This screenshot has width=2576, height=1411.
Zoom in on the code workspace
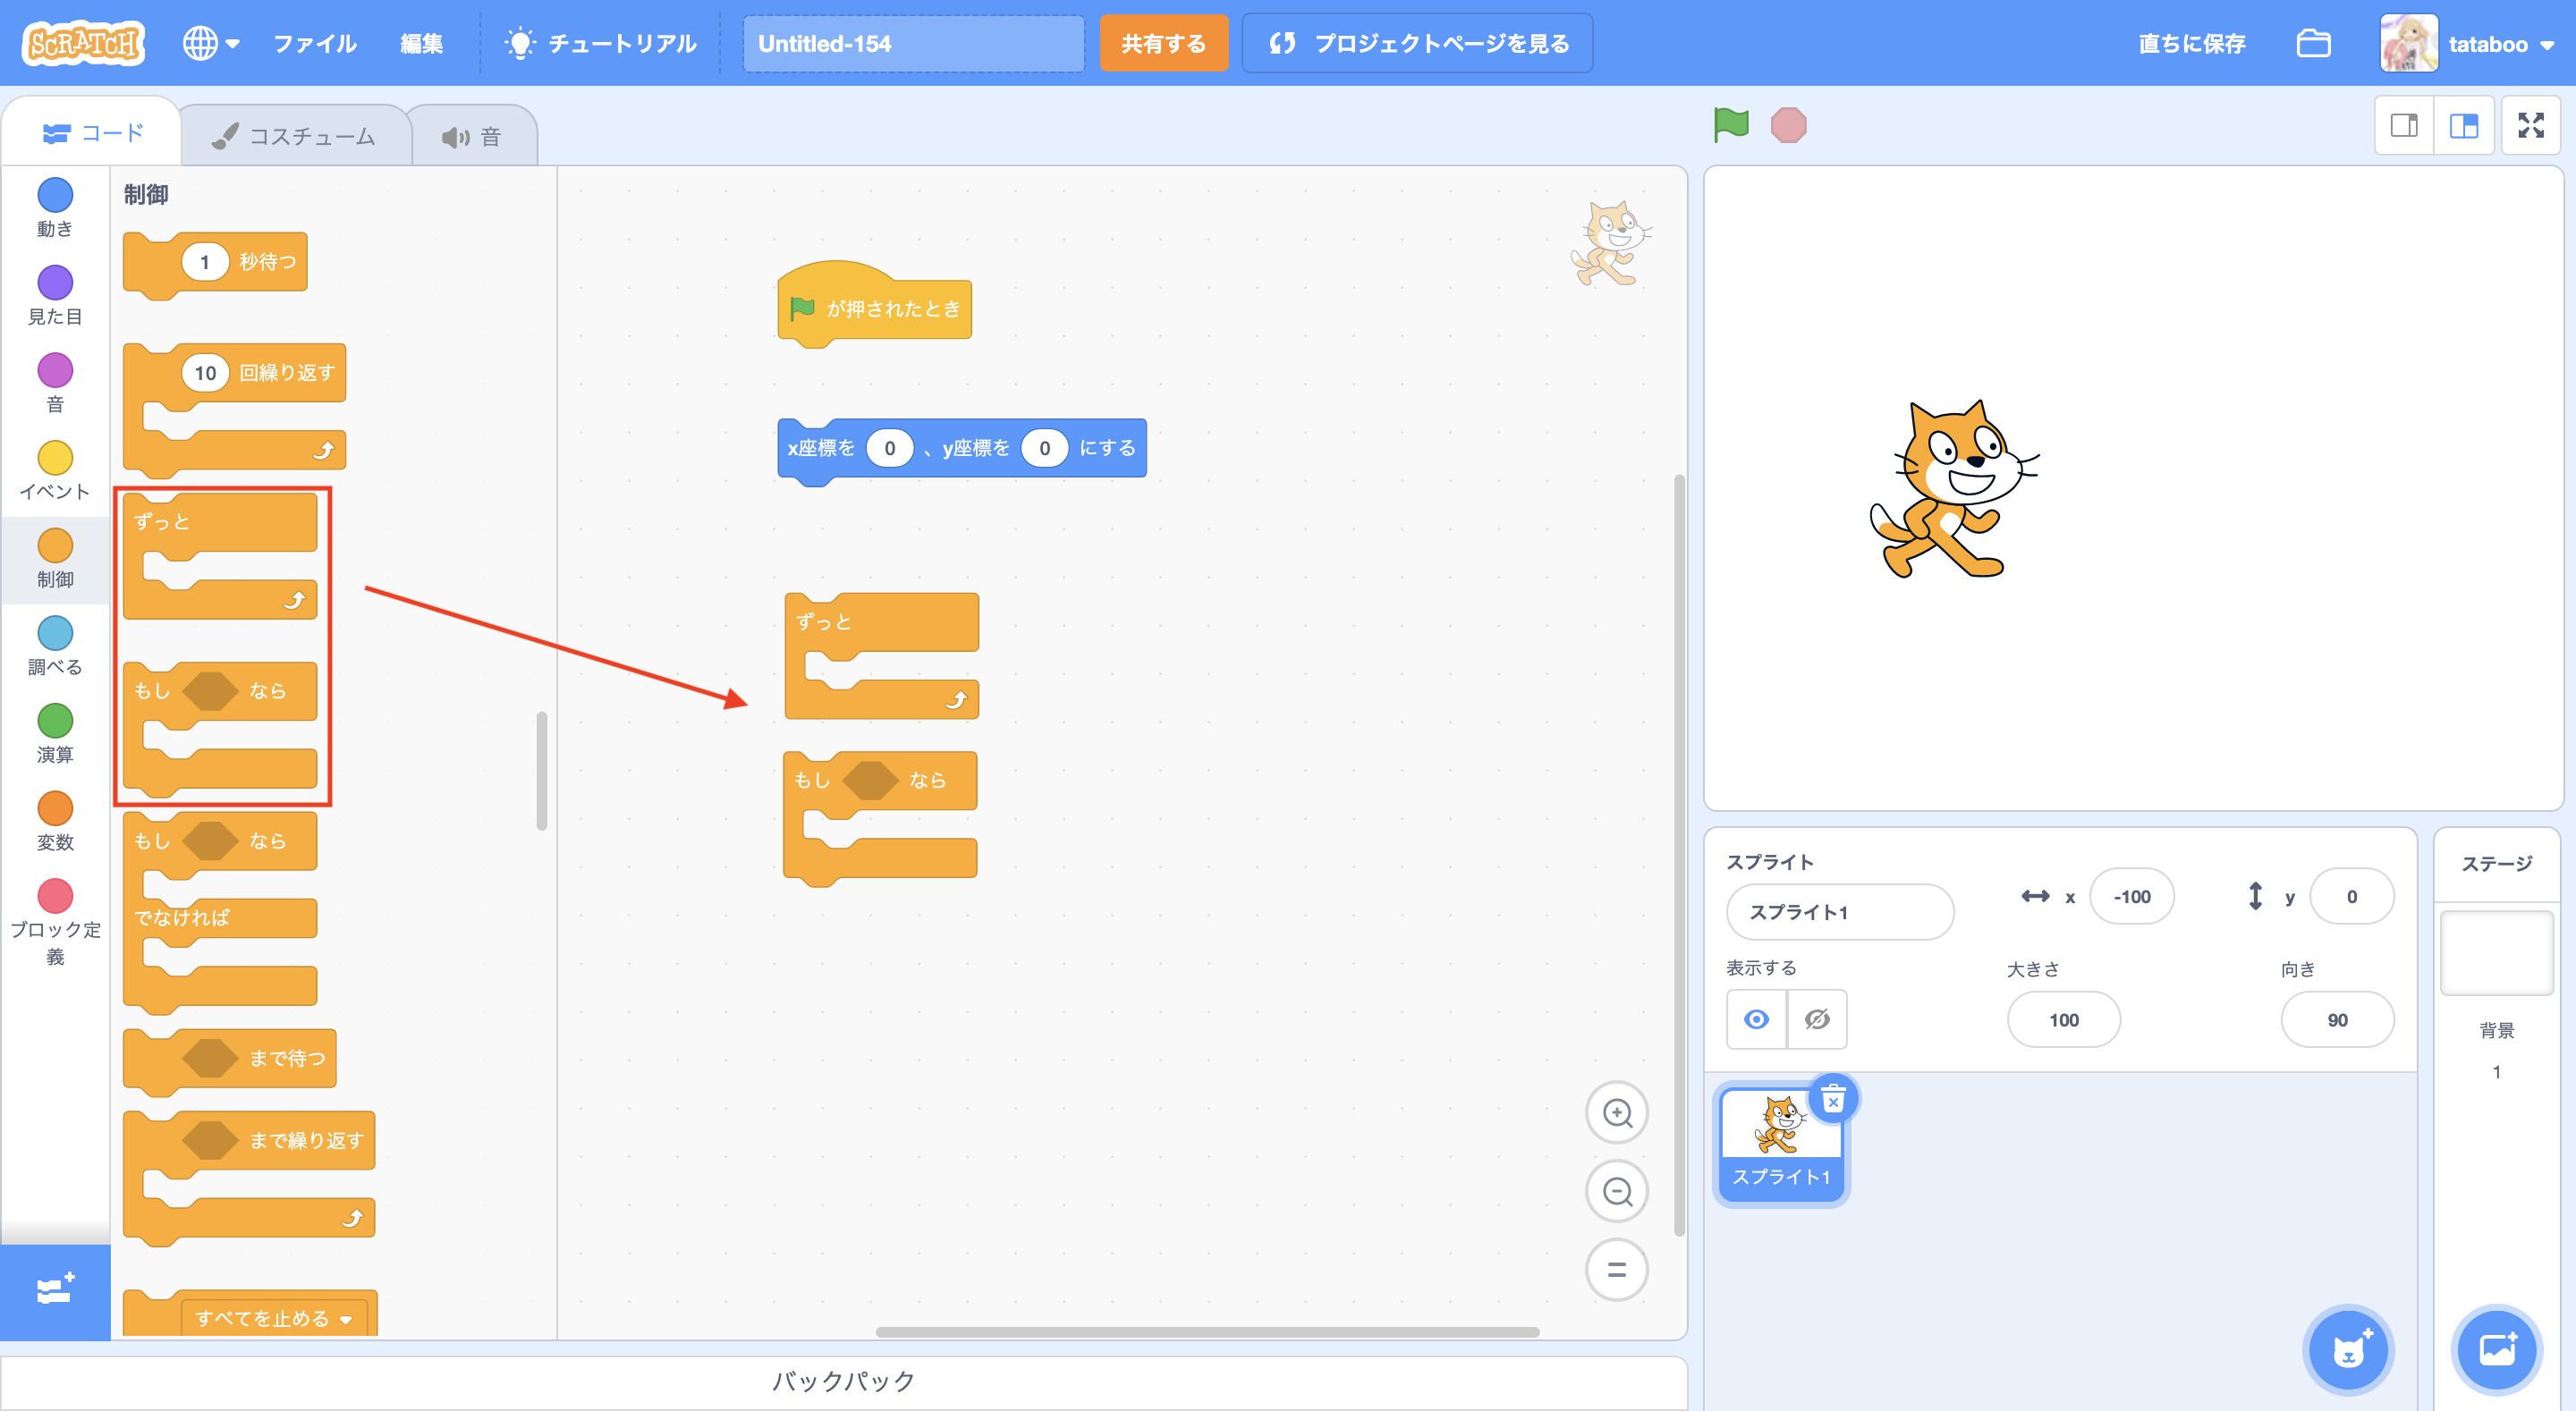point(1616,1113)
